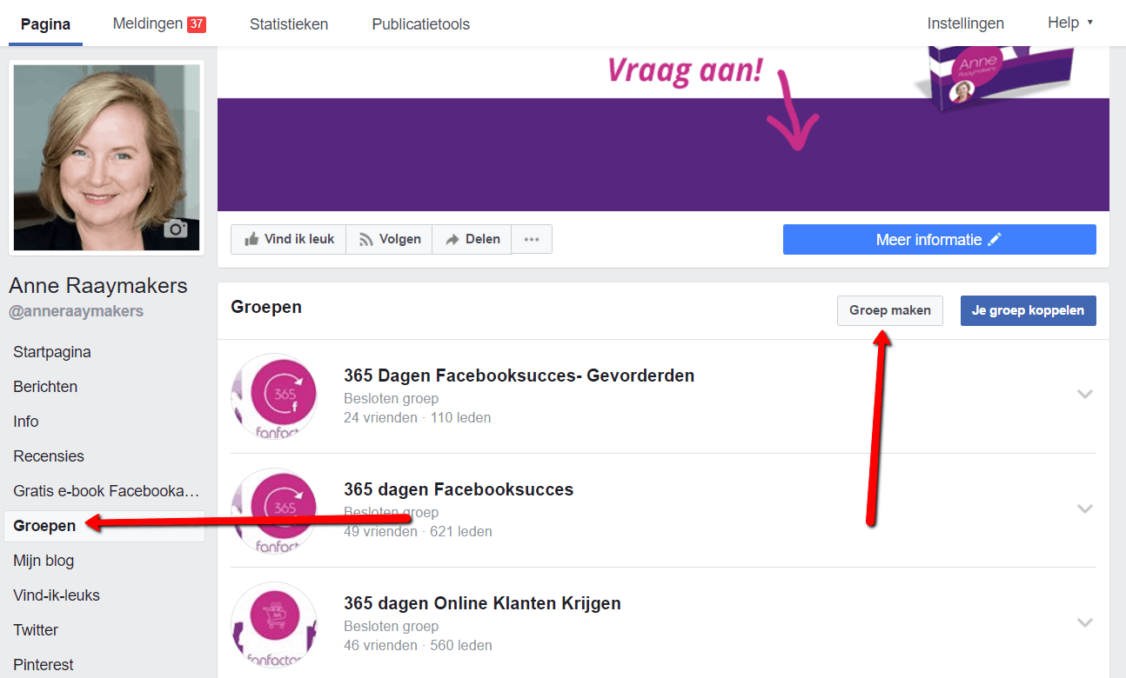This screenshot has height=678, width=1126.
Task: Switch to the Pagina tab
Action: [45, 24]
